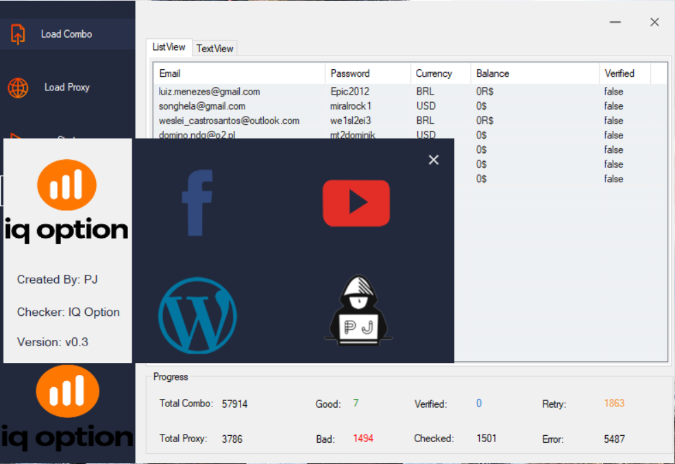Click the green Good count 7
Image resolution: width=675 pixels, height=464 pixels.
(x=356, y=403)
